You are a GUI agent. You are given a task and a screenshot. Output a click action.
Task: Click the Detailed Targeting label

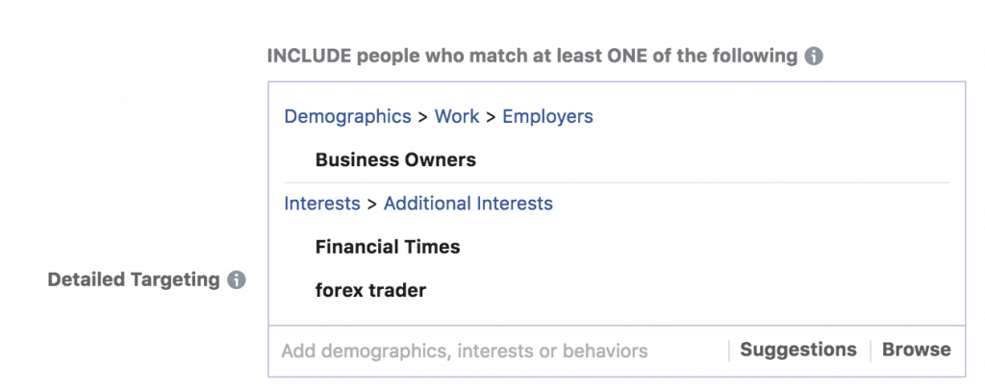[x=133, y=279]
